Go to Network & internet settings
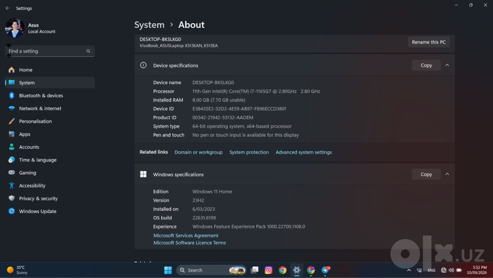 click(50, 109)
